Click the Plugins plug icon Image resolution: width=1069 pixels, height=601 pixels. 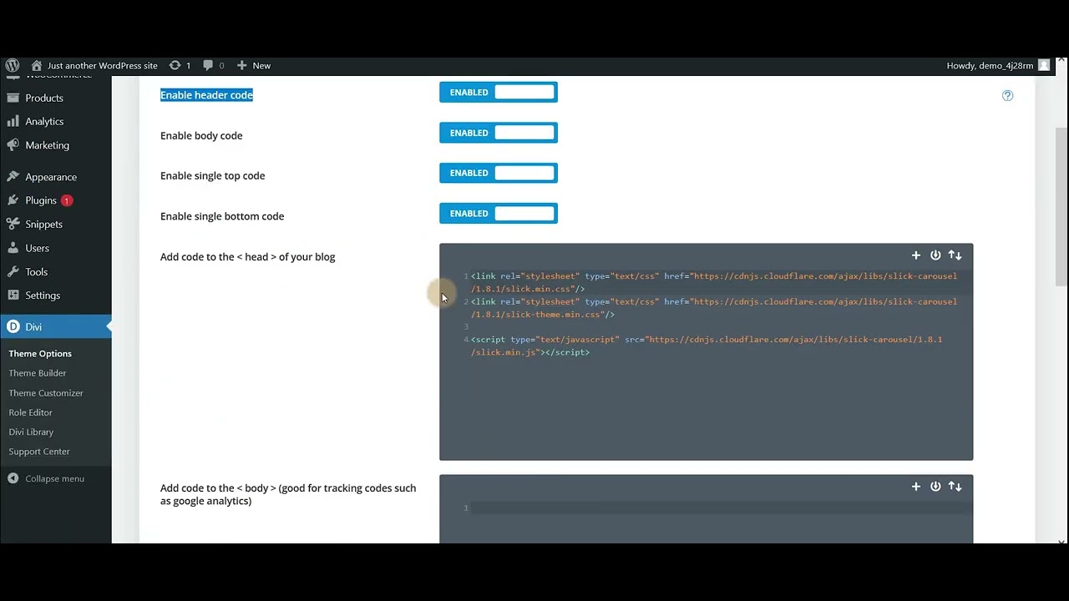pyautogui.click(x=13, y=200)
